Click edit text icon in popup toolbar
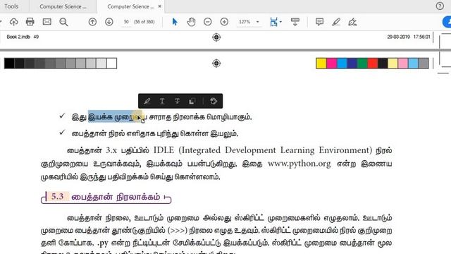The height and width of the screenshot is (254, 451). coord(214,101)
